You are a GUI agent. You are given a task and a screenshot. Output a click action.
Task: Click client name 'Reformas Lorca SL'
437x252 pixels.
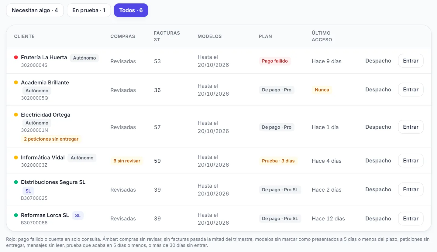[45, 215]
